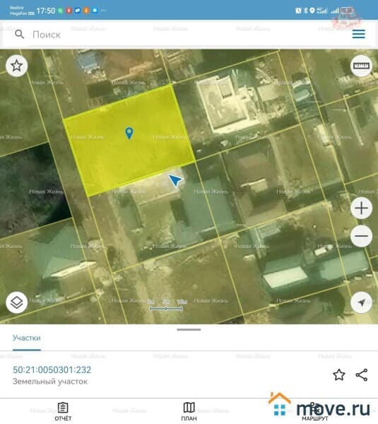Select the ruler measurement tool
This screenshot has width=378, height=424.
361,66
